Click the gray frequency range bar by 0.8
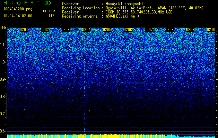This screenshot has height=138, width=218. pyautogui.click(x=7, y=107)
